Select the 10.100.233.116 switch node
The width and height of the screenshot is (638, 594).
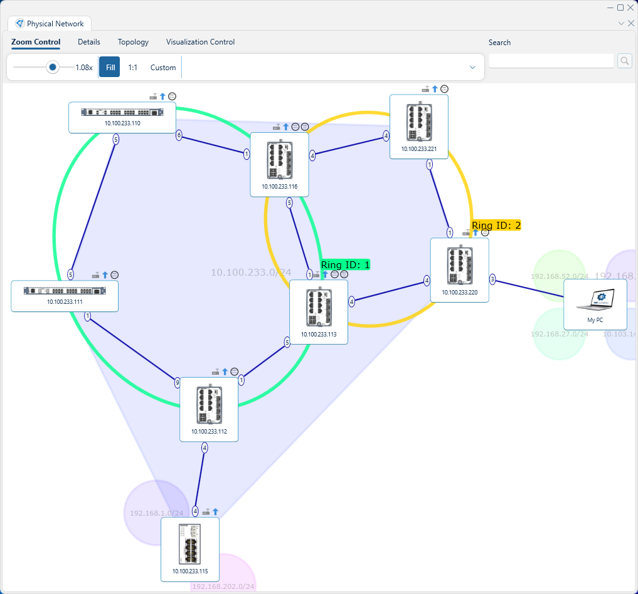280,165
